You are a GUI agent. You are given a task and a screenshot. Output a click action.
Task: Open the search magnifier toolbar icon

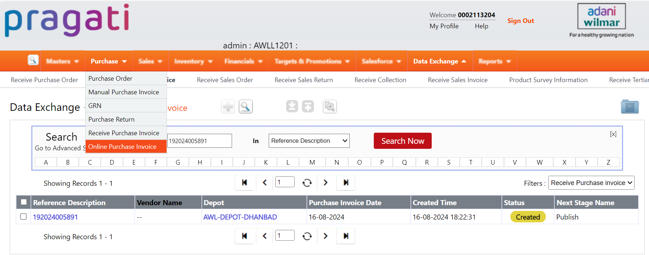[246, 107]
